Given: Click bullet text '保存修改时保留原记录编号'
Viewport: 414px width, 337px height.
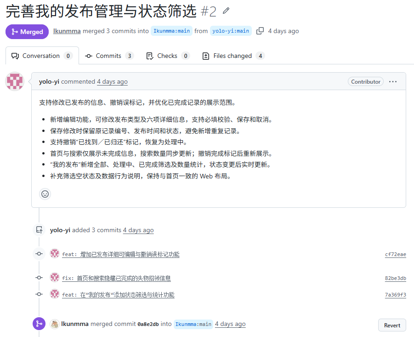Looking at the screenshot, I should (x=89, y=131).
